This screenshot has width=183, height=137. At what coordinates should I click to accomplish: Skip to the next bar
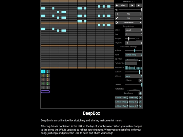coord(139,5)
